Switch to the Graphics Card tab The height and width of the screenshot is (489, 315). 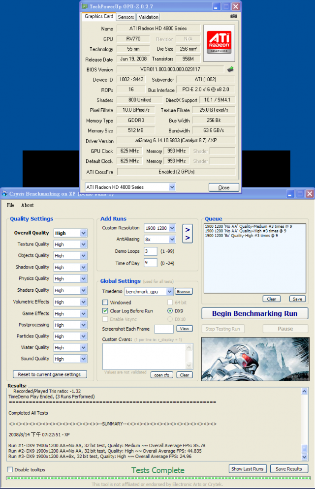tap(99, 16)
